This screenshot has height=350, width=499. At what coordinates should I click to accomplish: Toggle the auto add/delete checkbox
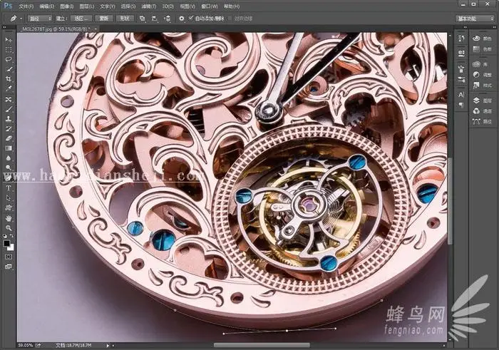coord(191,18)
